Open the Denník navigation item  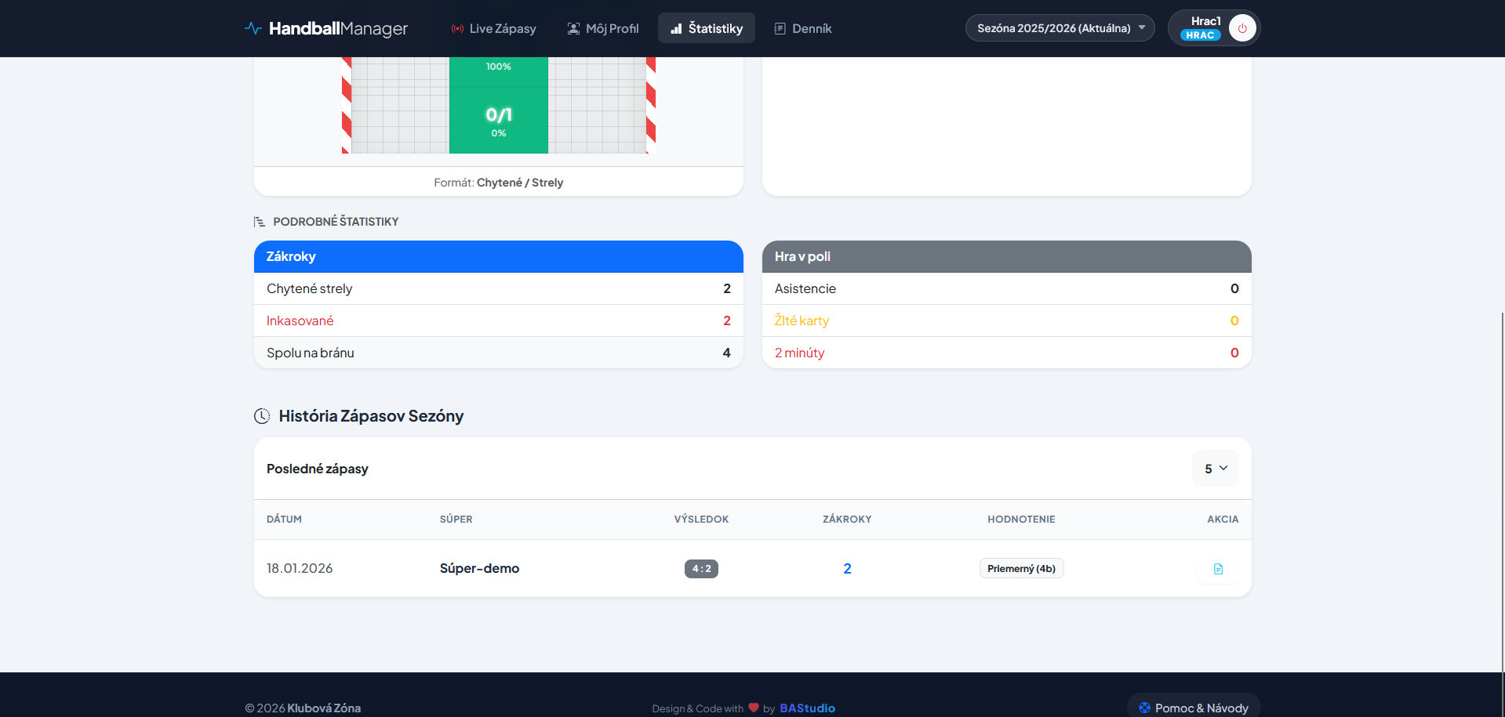pyautogui.click(x=802, y=28)
